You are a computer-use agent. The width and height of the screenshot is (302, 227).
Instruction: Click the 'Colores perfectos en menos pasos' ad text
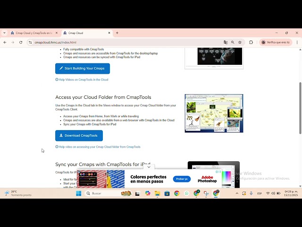pyautogui.click(x=148, y=179)
